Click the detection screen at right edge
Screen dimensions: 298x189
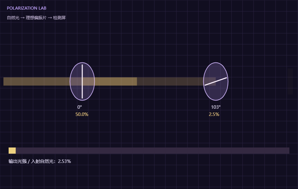[290, 81]
